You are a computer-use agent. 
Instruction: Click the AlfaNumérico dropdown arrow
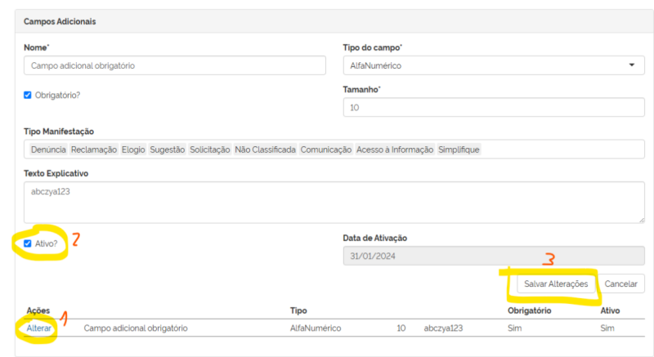point(632,65)
